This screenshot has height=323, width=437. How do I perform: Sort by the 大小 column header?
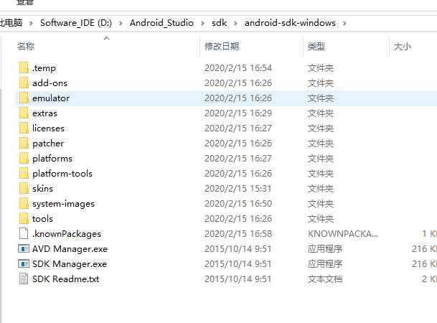click(403, 46)
